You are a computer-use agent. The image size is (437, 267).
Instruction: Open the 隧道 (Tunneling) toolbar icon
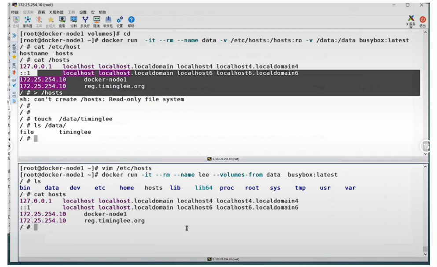point(96,22)
